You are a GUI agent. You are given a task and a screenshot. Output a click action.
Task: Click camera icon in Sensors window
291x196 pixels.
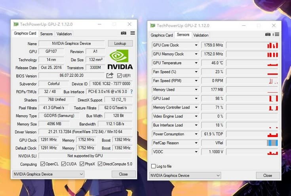pyautogui.click(x=268, y=34)
